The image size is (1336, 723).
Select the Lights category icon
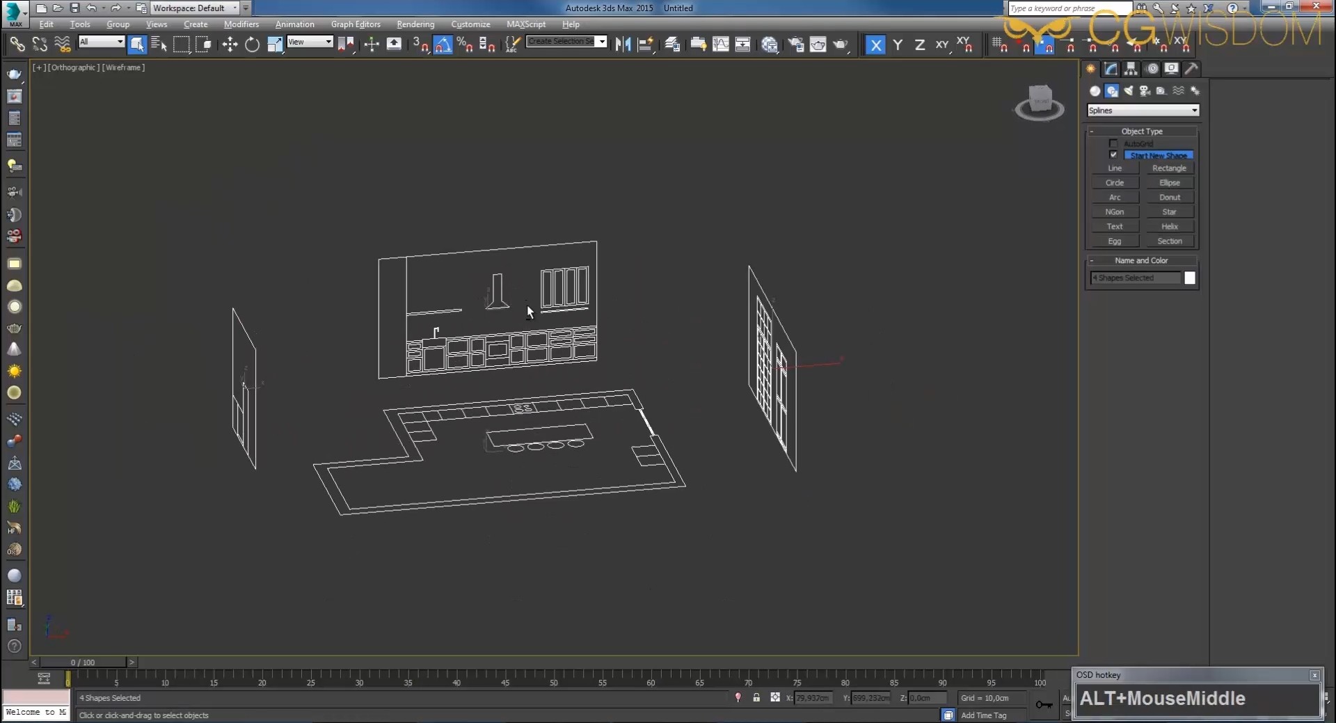1128,90
